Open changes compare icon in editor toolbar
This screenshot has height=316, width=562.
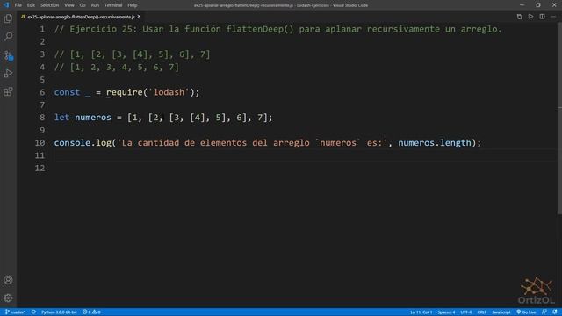(519, 17)
